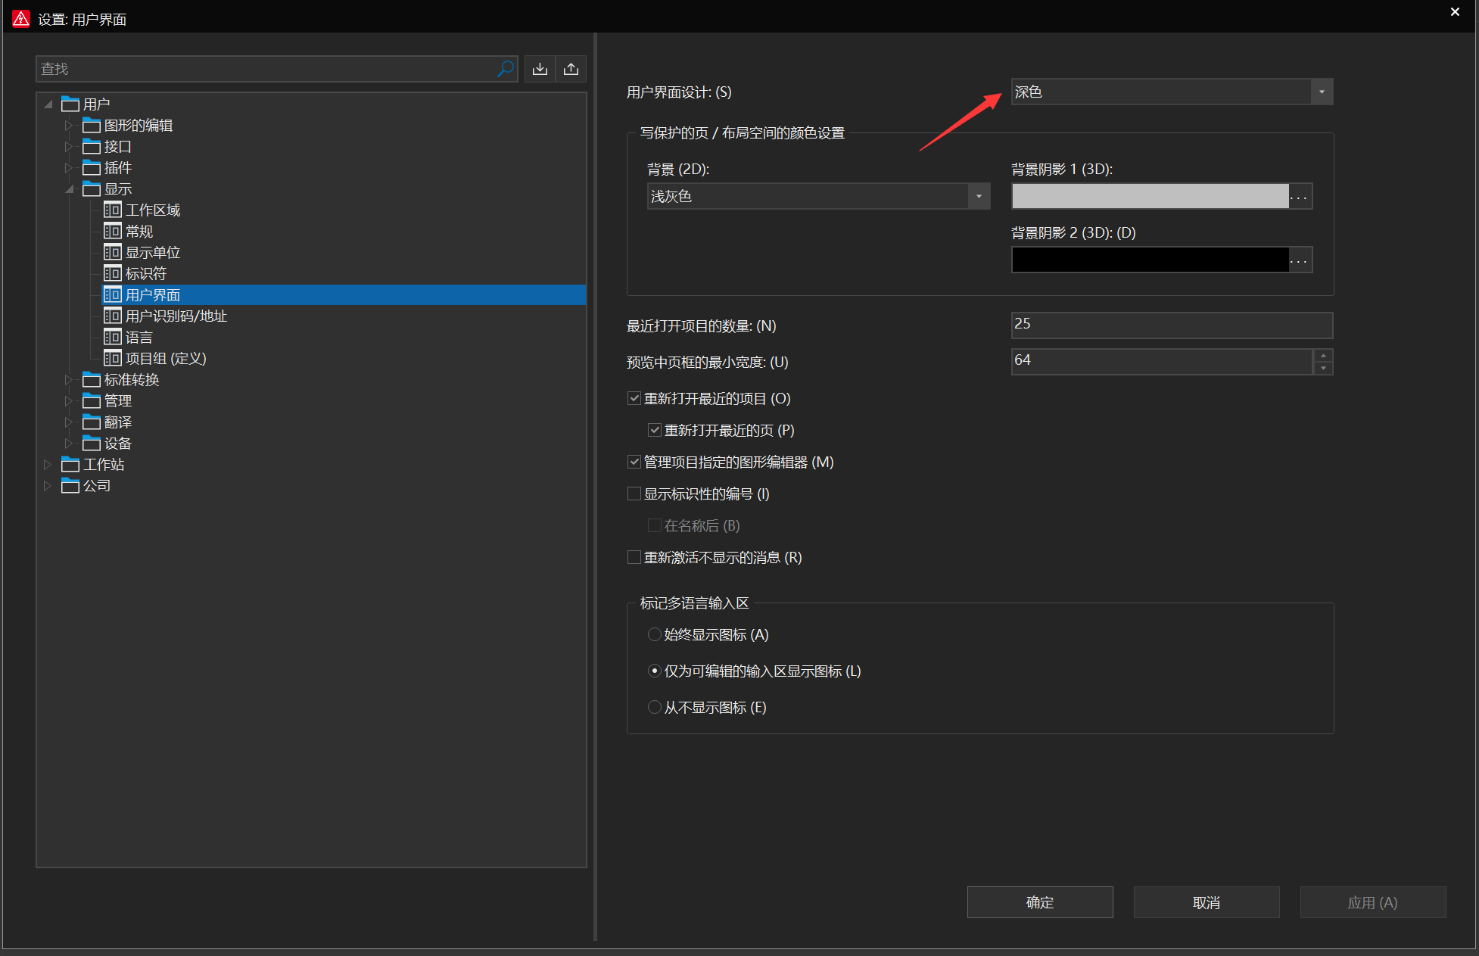Click the import settings icon
Image resolution: width=1479 pixels, height=956 pixels.
(x=540, y=69)
